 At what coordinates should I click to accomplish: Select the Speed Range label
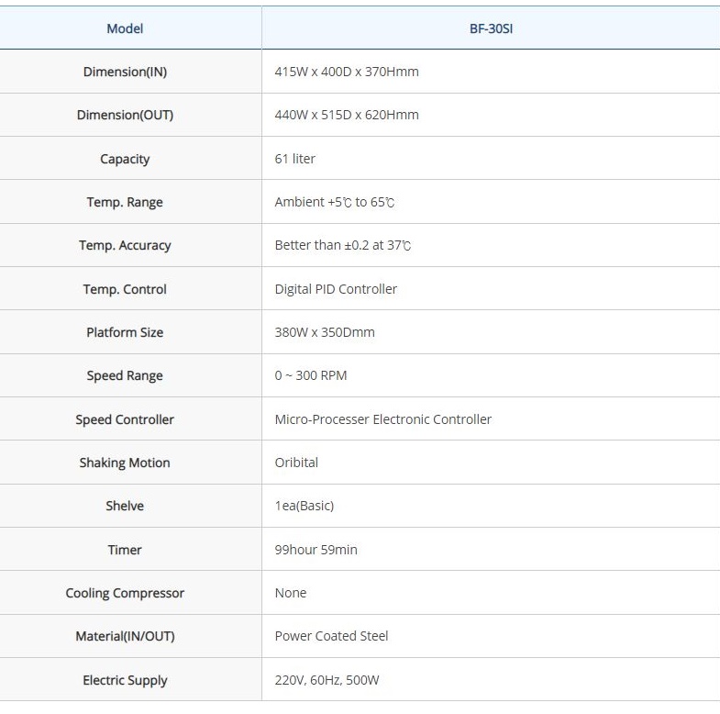click(125, 375)
